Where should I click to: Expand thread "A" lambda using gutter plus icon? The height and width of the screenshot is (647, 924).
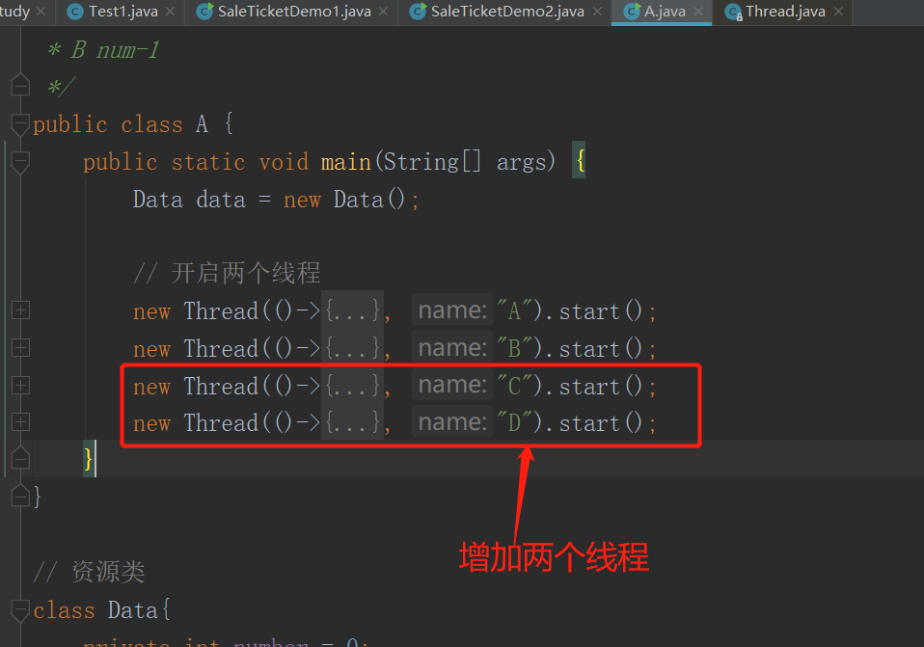pyautogui.click(x=21, y=310)
